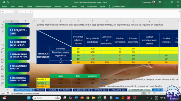
Task: Undo the last action in Excel
Action: [x=8, y=2]
